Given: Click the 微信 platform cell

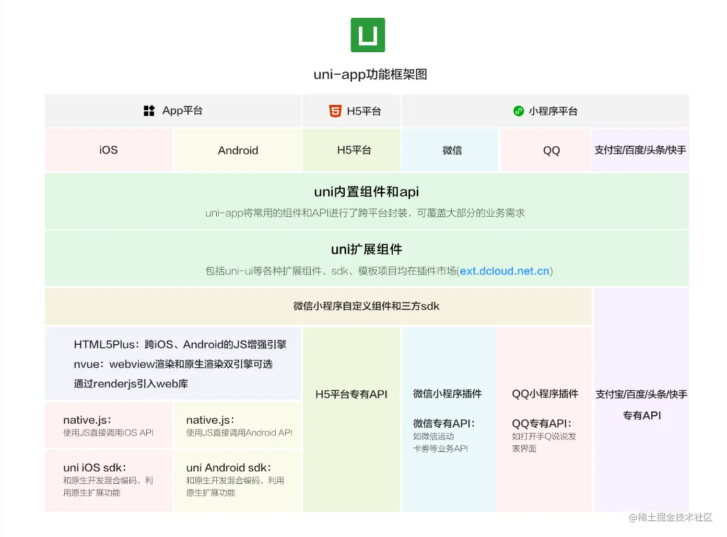Looking at the screenshot, I should [x=450, y=150].
